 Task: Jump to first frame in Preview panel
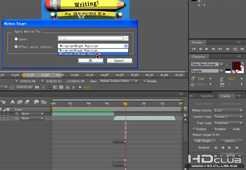click(194, 49)
